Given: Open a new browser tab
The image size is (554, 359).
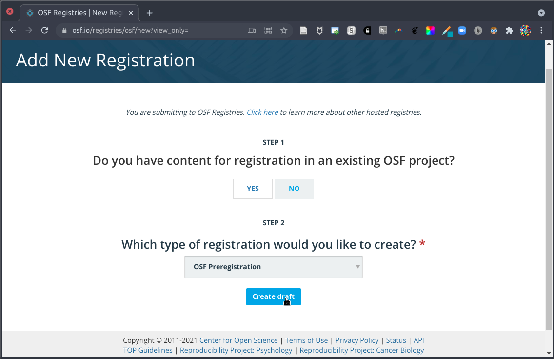Looking at the screenshot, I should coord(150,13).
